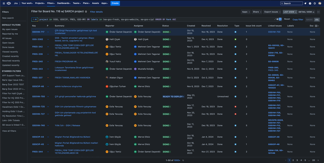Refresh results icon next to issue count
This screenshot has height=163, width=324.
click(x=183, y=160)
